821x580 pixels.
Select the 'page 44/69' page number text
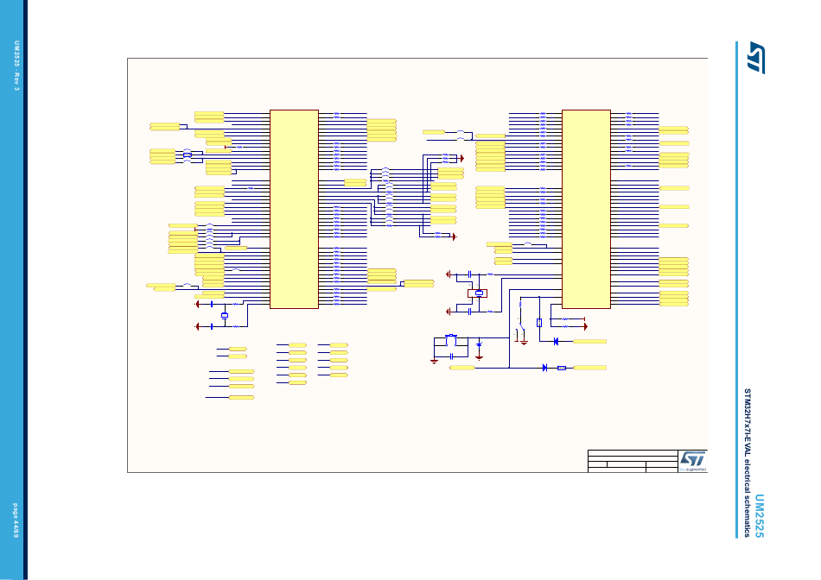(x=16, y=521)
